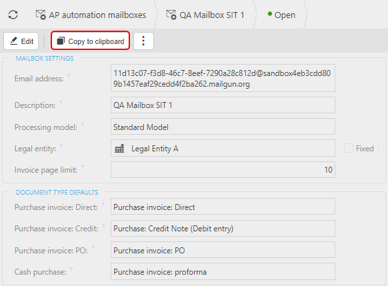The image size is (388, 286).
Task: Click the Edit button
Action: (21, 41)
